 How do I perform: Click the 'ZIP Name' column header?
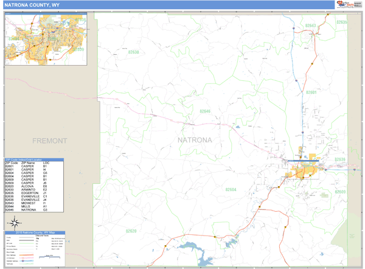point(28,162)
